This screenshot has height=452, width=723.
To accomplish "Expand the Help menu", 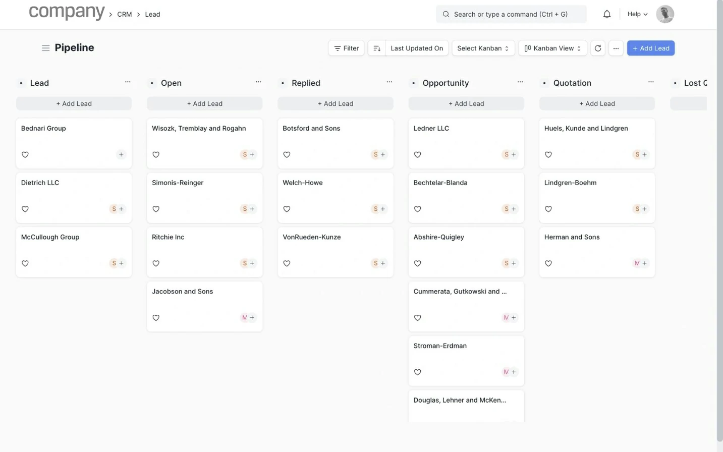I will [x=637, y=14].
